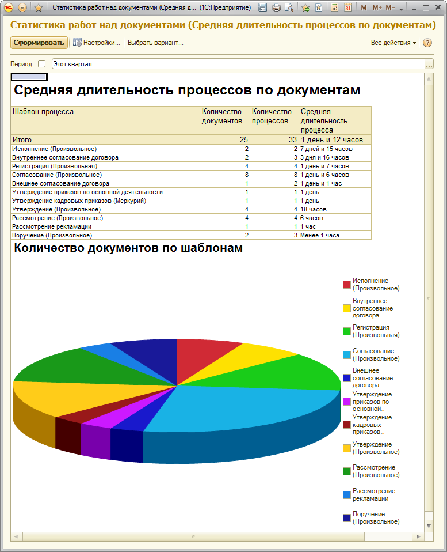Select Исполнение (Произвольное) table row

191,149
